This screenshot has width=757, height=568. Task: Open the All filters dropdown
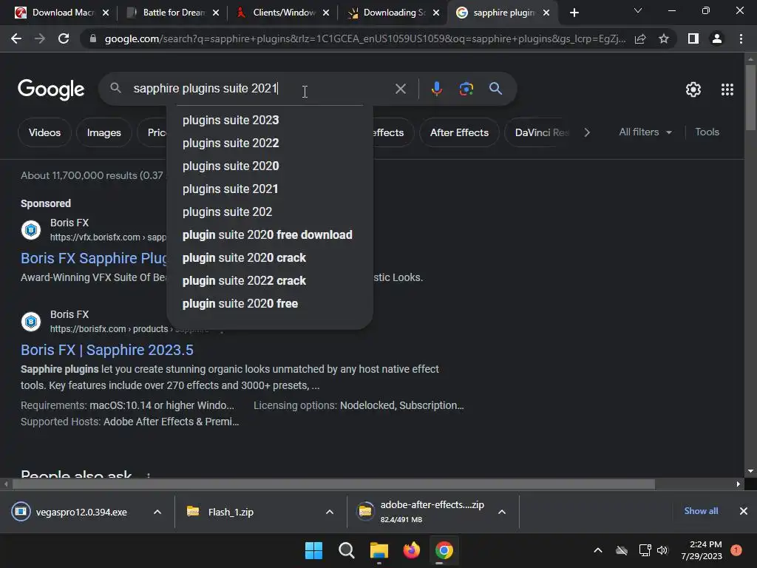pyautogui.click(x=645, y=132)
